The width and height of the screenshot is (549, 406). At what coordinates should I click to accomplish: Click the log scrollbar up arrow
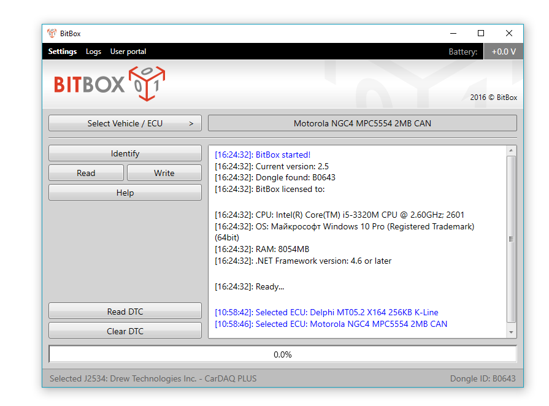click(511, 150)
